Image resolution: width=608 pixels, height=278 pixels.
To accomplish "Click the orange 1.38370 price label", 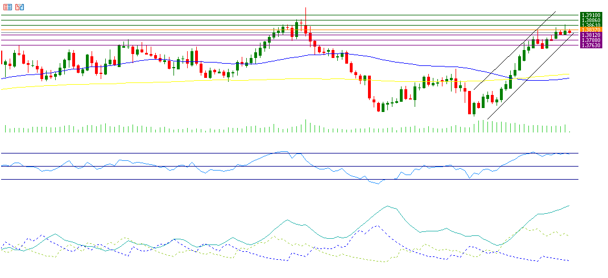I will 590,30.
